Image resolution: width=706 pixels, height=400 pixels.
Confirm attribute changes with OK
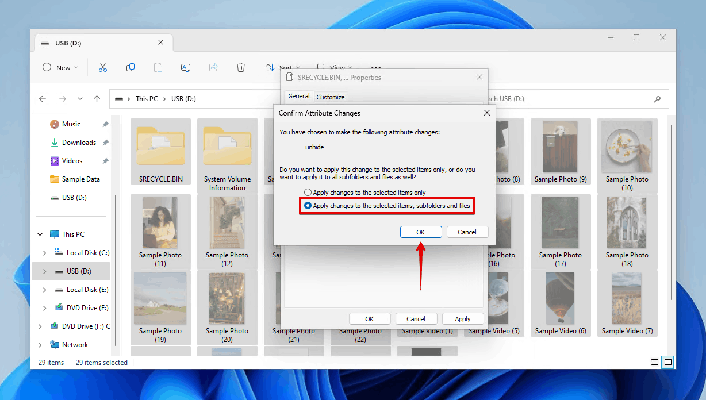pos(421,232)
